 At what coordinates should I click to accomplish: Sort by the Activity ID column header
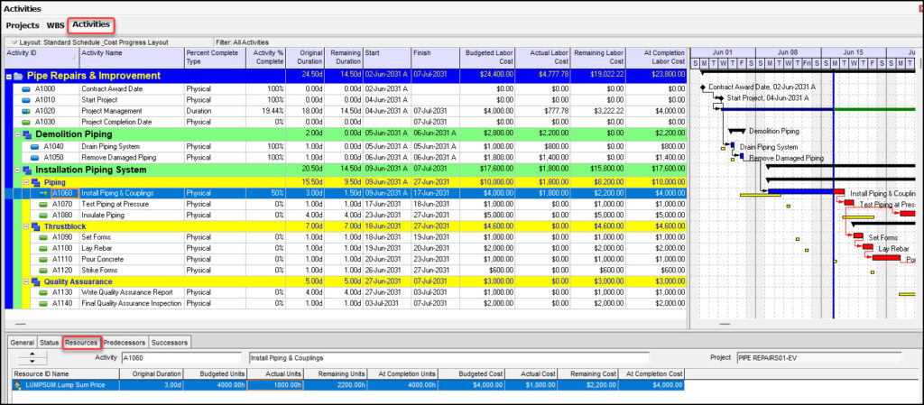[x=42, y=57]
